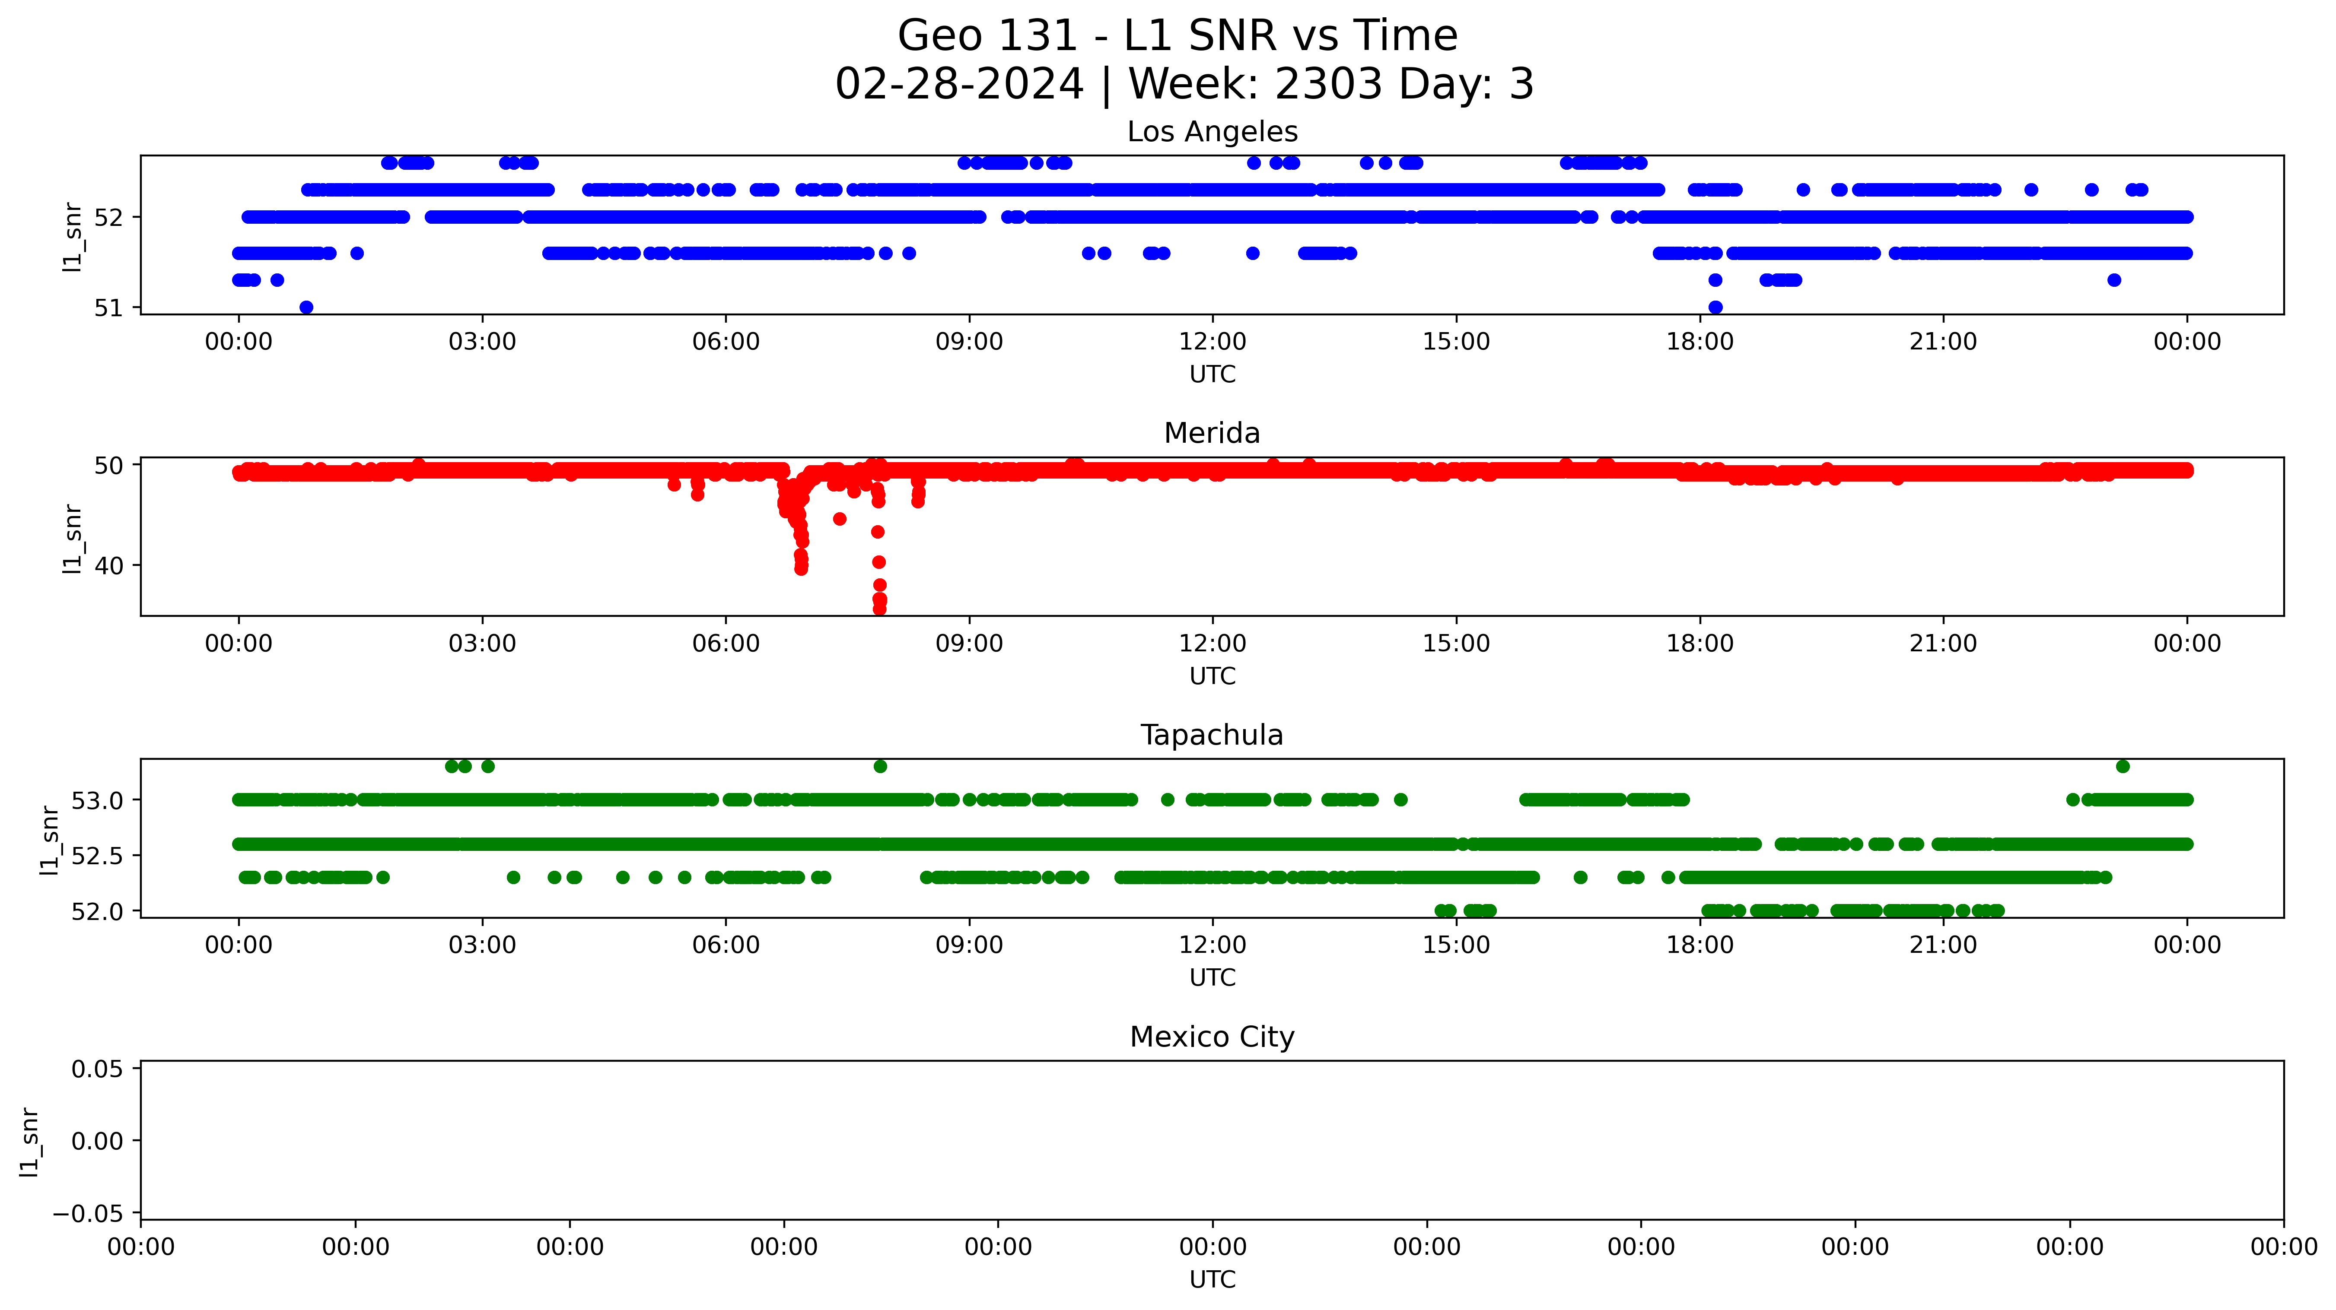Click the "12:00" x-tick on Tapachula plot
This screenshot has width=2336, height=1310.
coord(1213,945)
